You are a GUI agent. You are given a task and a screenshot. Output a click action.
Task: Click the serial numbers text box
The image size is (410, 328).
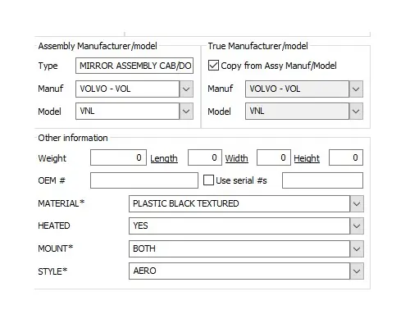click(322, 180)
